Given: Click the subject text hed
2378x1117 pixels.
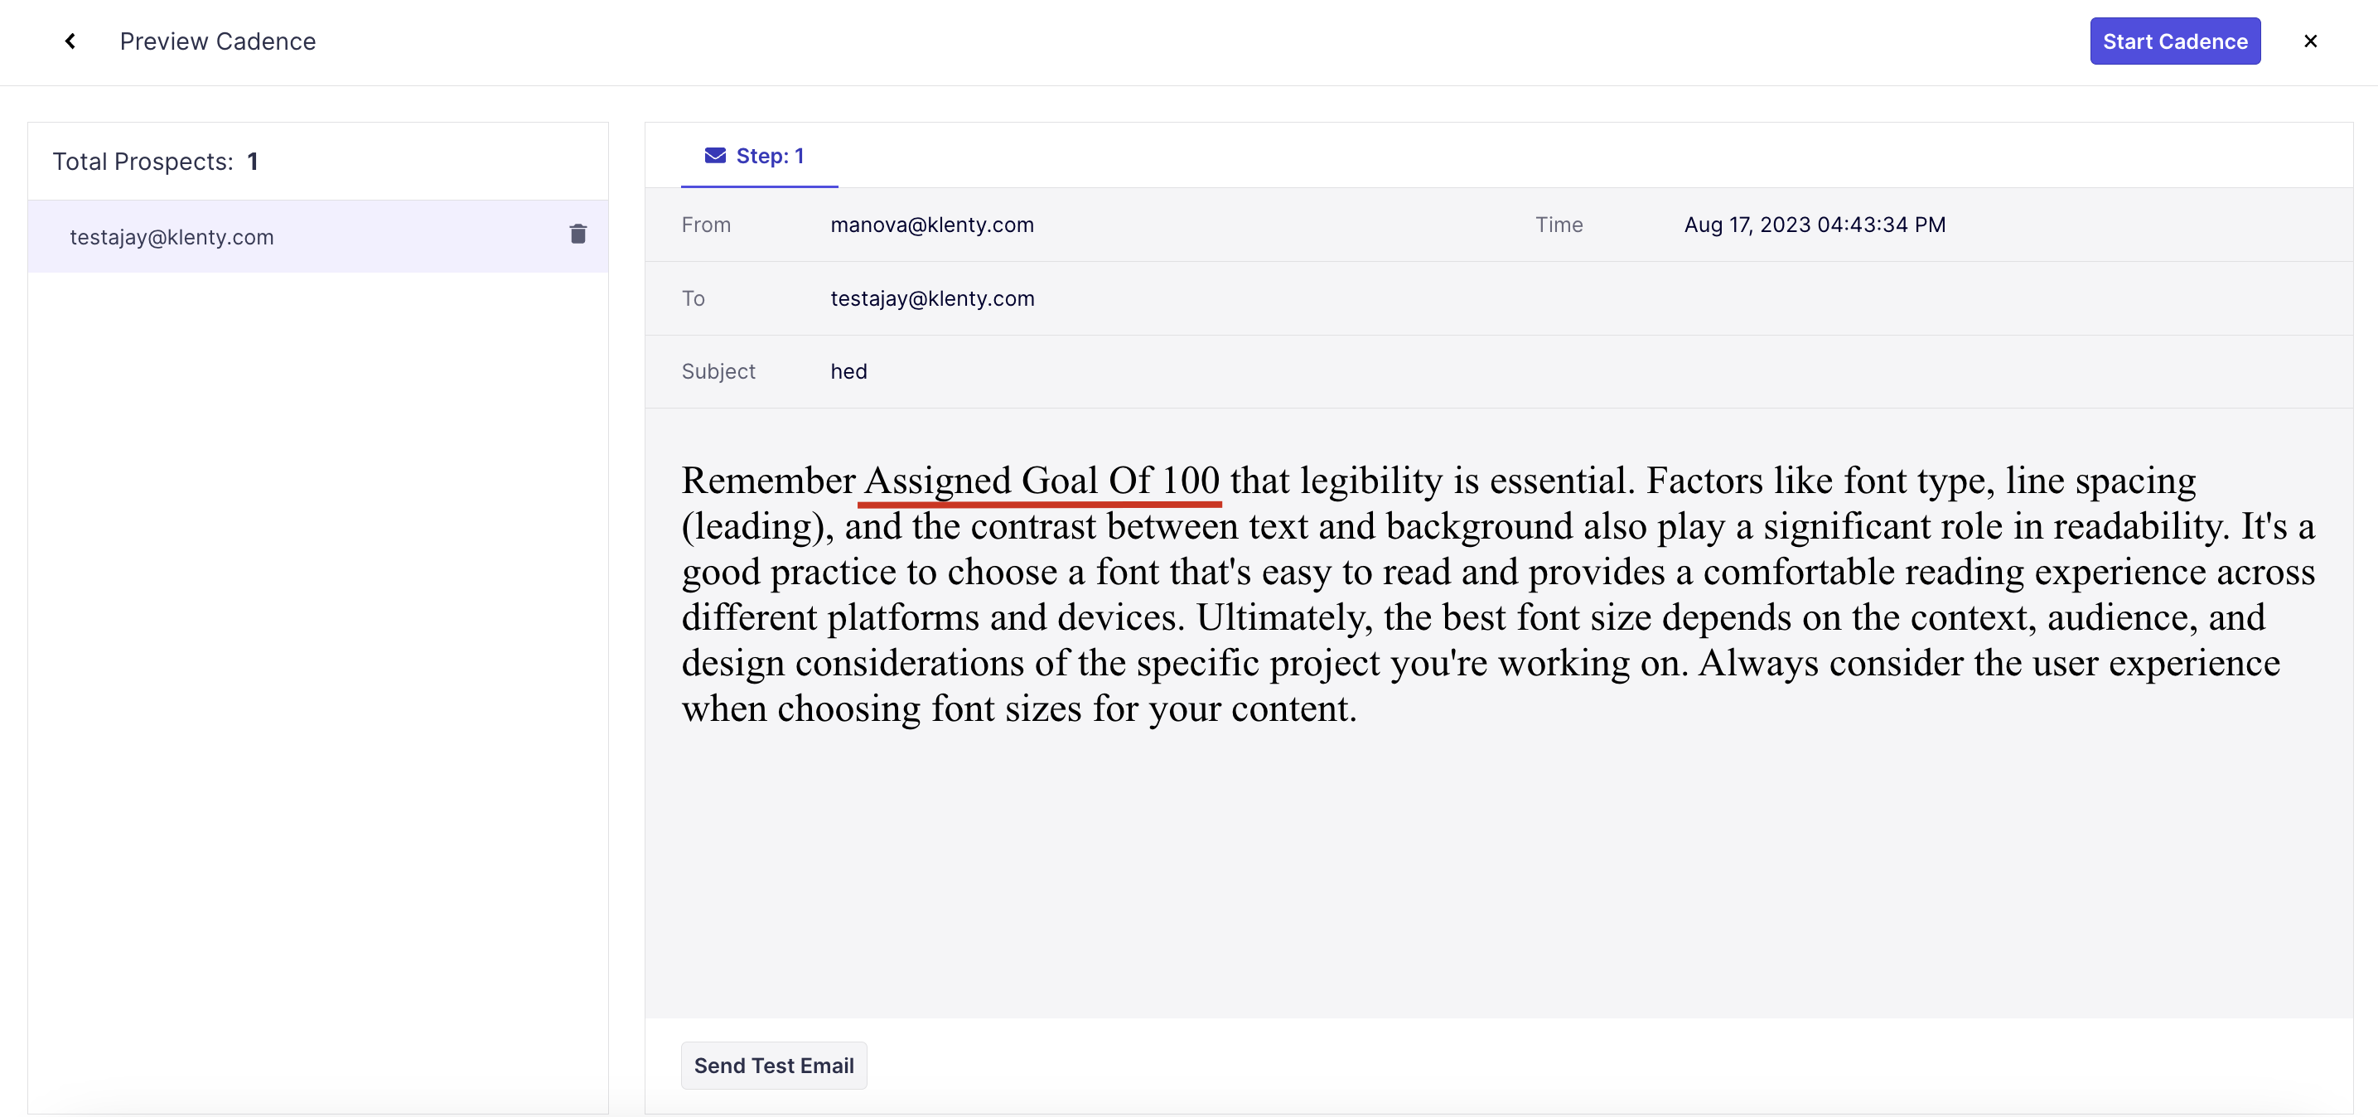Looking at the screenshot, I should click(x=848, y=371).
